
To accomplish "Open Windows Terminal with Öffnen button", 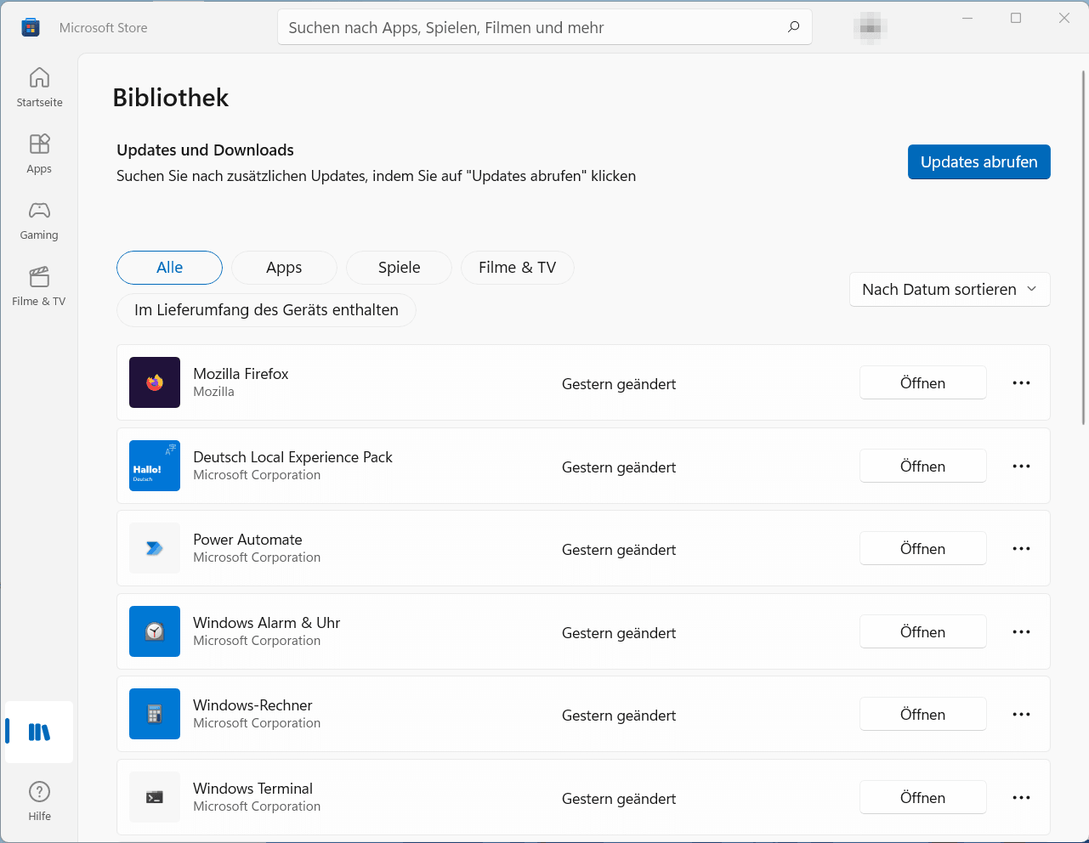I will click(x=922, y=798).
